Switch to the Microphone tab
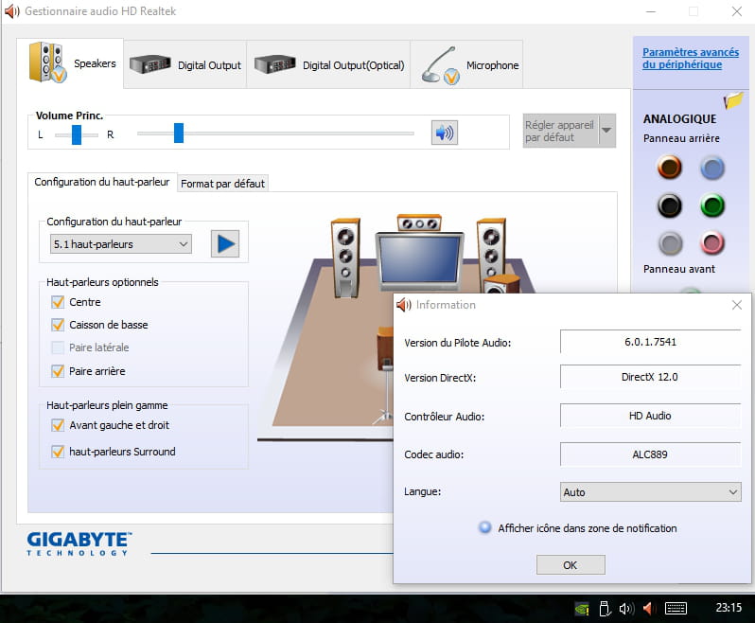The width and height of the screenshot is (755, 623). [467, 64]
